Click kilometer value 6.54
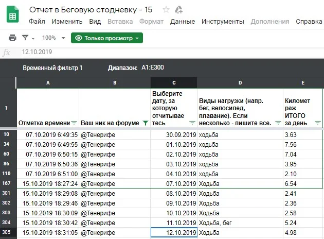The height and width of the screenshot is (239, 324). click(x=303, y=184)
